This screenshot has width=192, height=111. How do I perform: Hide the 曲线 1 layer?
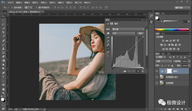pyautogui.click(x=157, y=71)
